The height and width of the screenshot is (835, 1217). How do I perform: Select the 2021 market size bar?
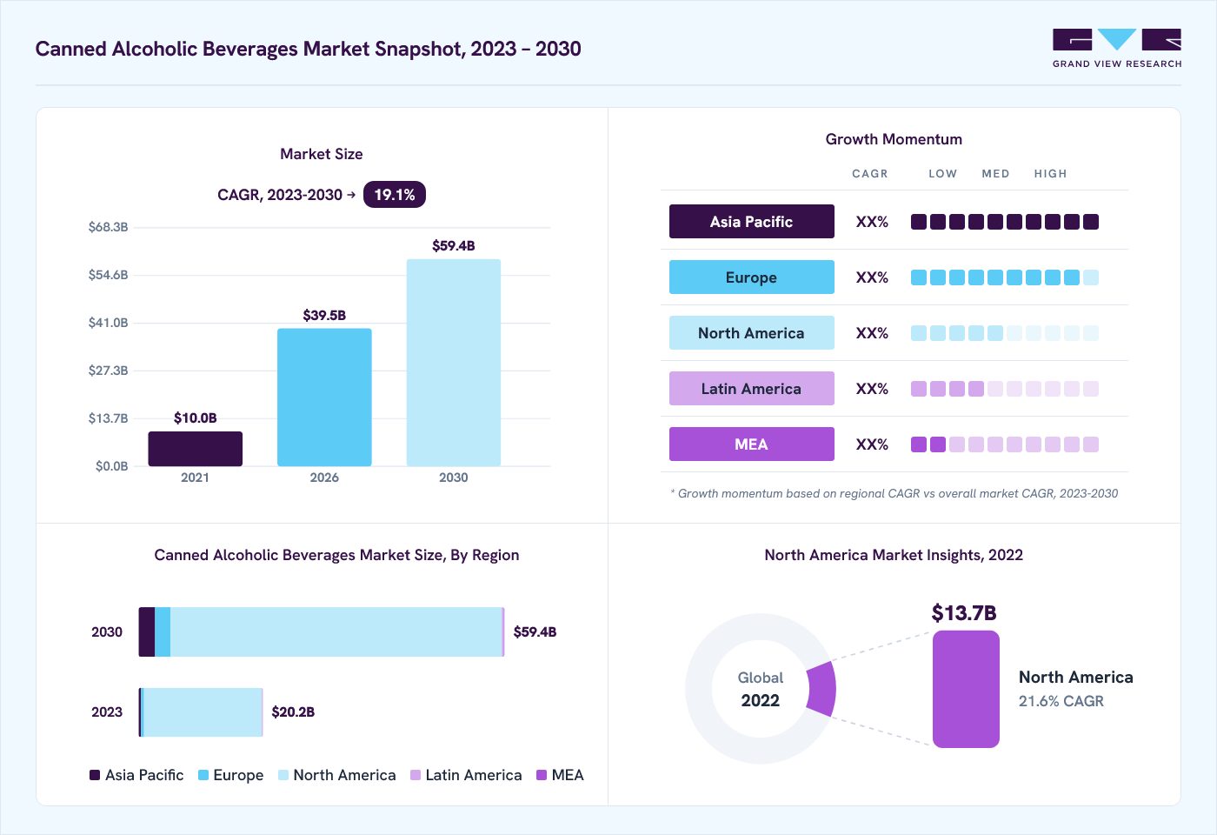(x=195, y=449)
